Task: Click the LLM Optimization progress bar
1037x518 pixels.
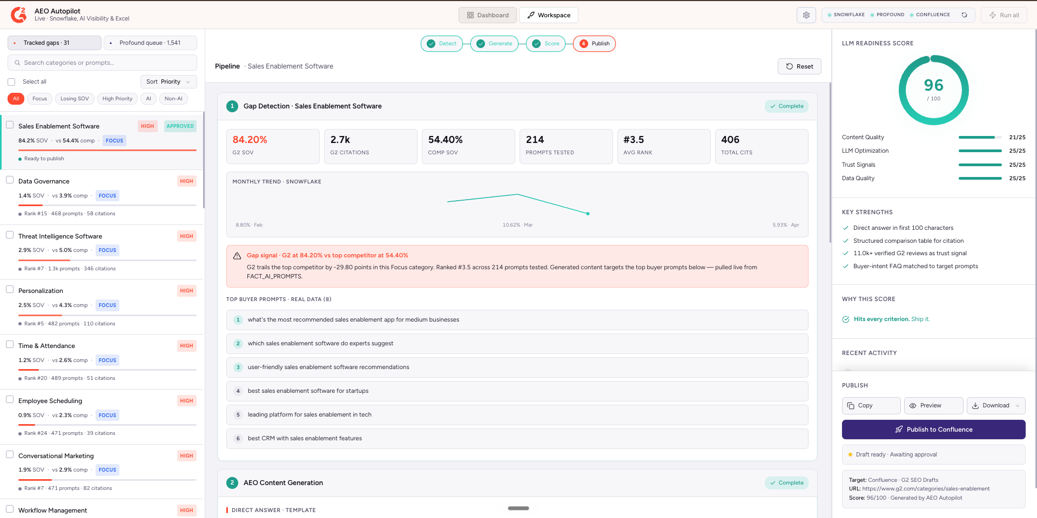Action: 980,151
